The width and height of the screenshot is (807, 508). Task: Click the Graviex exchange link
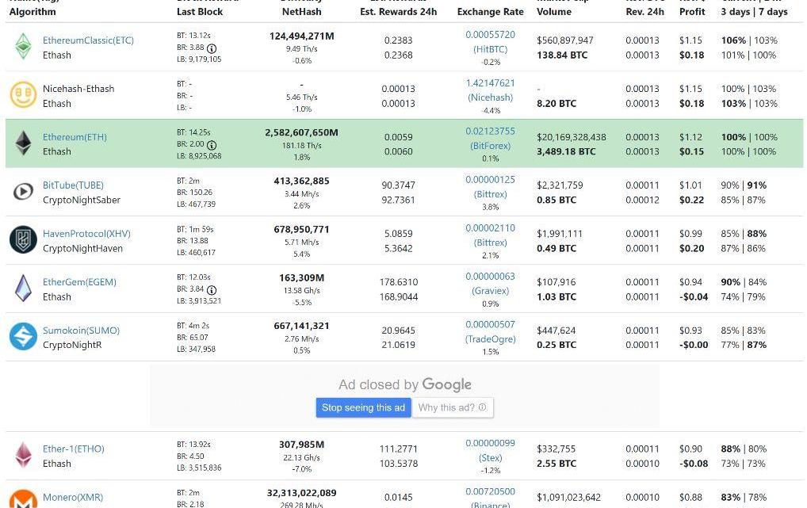[490, 291]
